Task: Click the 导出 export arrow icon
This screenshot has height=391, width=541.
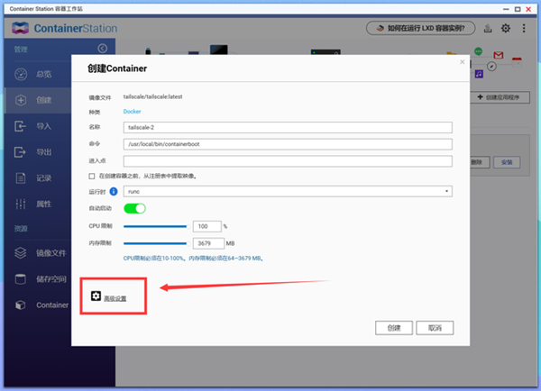Action: pyautogui.click(x=20, y=152)
